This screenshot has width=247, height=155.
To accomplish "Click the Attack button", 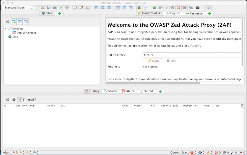I will click(x=153, y=61).
